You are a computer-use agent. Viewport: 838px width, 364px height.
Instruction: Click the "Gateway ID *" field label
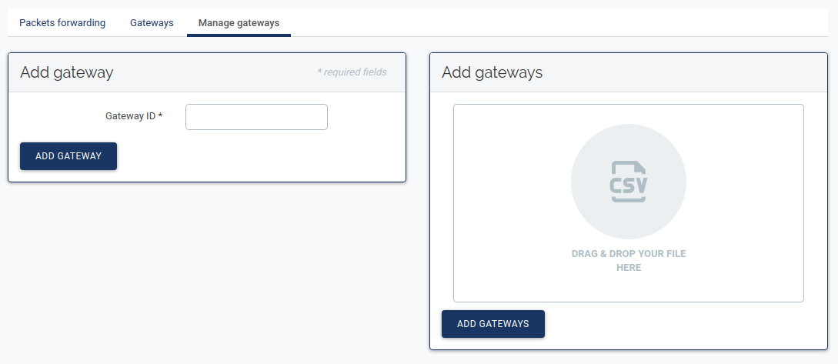[x=131, y=116]
